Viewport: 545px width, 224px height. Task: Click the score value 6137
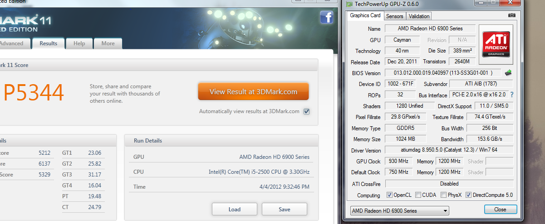pos(44,163)
